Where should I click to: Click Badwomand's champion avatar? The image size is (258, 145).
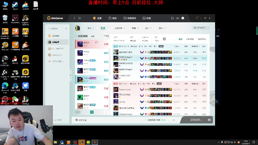click(x=116, y=90)
